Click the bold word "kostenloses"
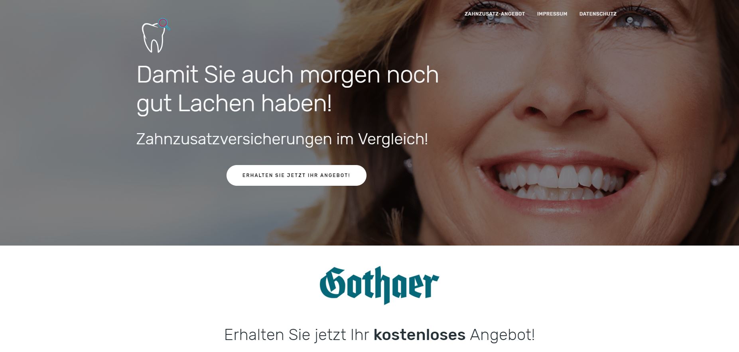Screen dimensions: 739x352 coord(420,335)
